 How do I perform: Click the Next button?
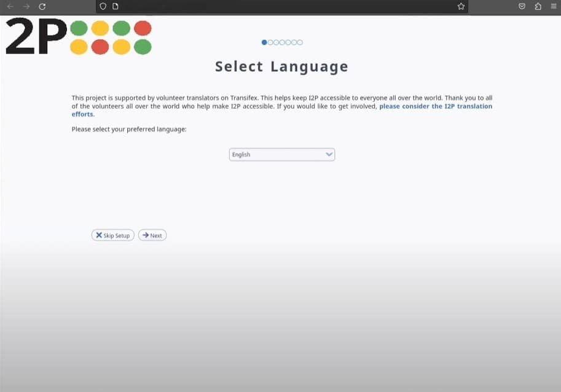(x=152, y=235)
